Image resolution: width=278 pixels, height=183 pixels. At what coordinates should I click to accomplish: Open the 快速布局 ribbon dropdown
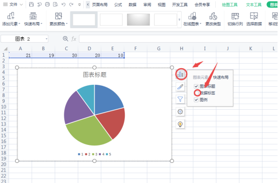(33, 19)
